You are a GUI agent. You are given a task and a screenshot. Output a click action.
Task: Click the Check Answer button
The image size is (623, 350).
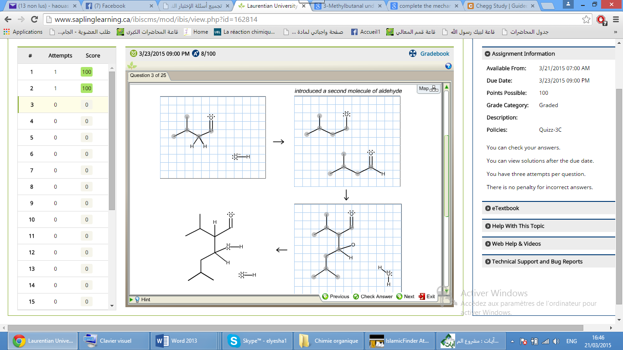[376, 296]
